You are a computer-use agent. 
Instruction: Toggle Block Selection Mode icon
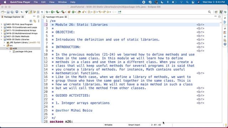coord(38,12)
